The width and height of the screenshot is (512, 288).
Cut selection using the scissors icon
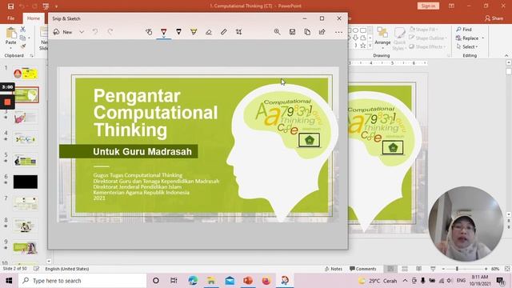pyautogui.click(x=22, y=30)
